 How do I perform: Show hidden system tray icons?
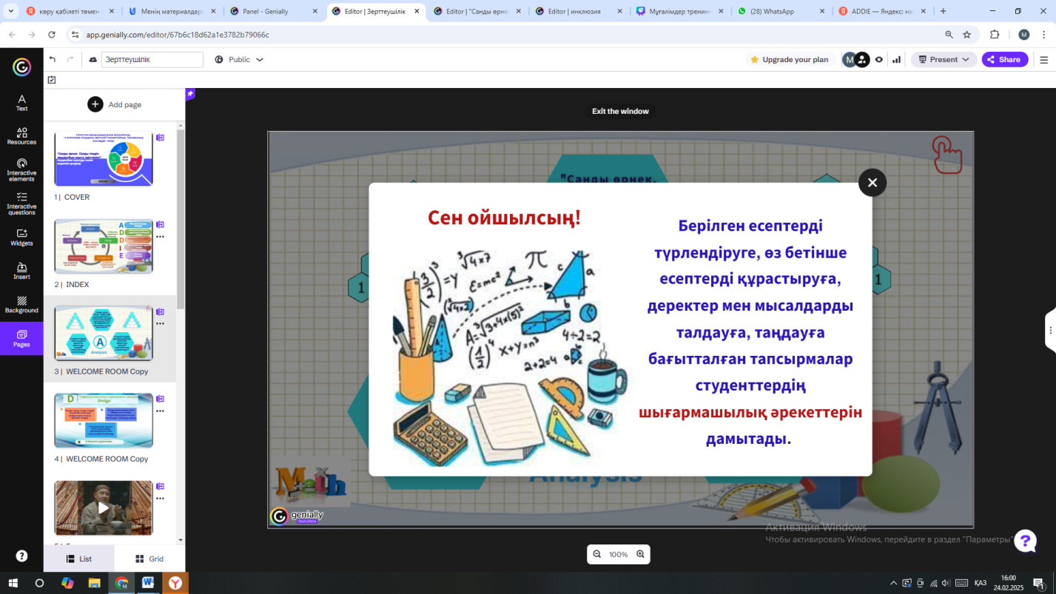893,583
